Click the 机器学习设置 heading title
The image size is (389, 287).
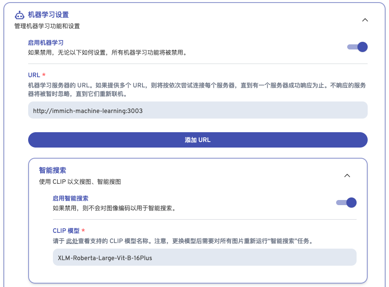[48, 15]
